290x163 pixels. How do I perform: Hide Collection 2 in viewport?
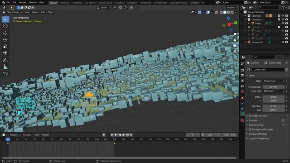point(283,19)
